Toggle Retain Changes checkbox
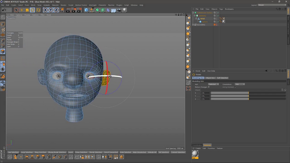290x163 pixels. coord(209,87)
